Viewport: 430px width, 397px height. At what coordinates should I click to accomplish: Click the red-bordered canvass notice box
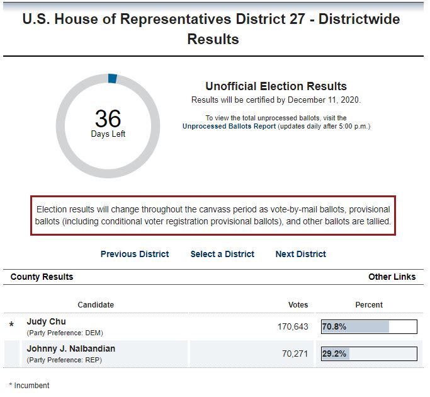213,215
